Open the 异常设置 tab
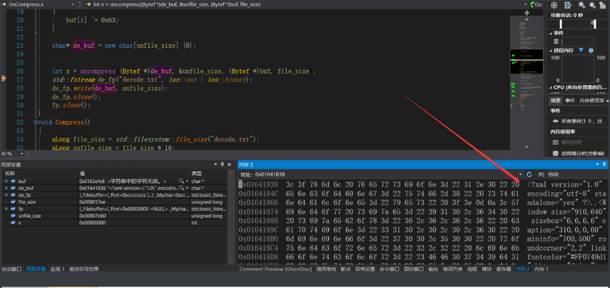The width and height of the screenshot is (610, 288). pyautogui.click(x=364, y=269)
